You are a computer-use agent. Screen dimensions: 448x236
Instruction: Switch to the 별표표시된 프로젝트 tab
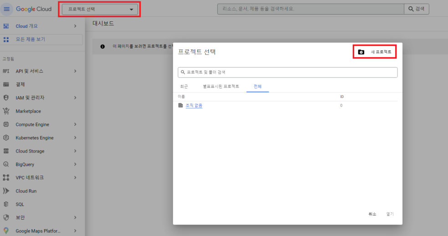pos(221,86)
